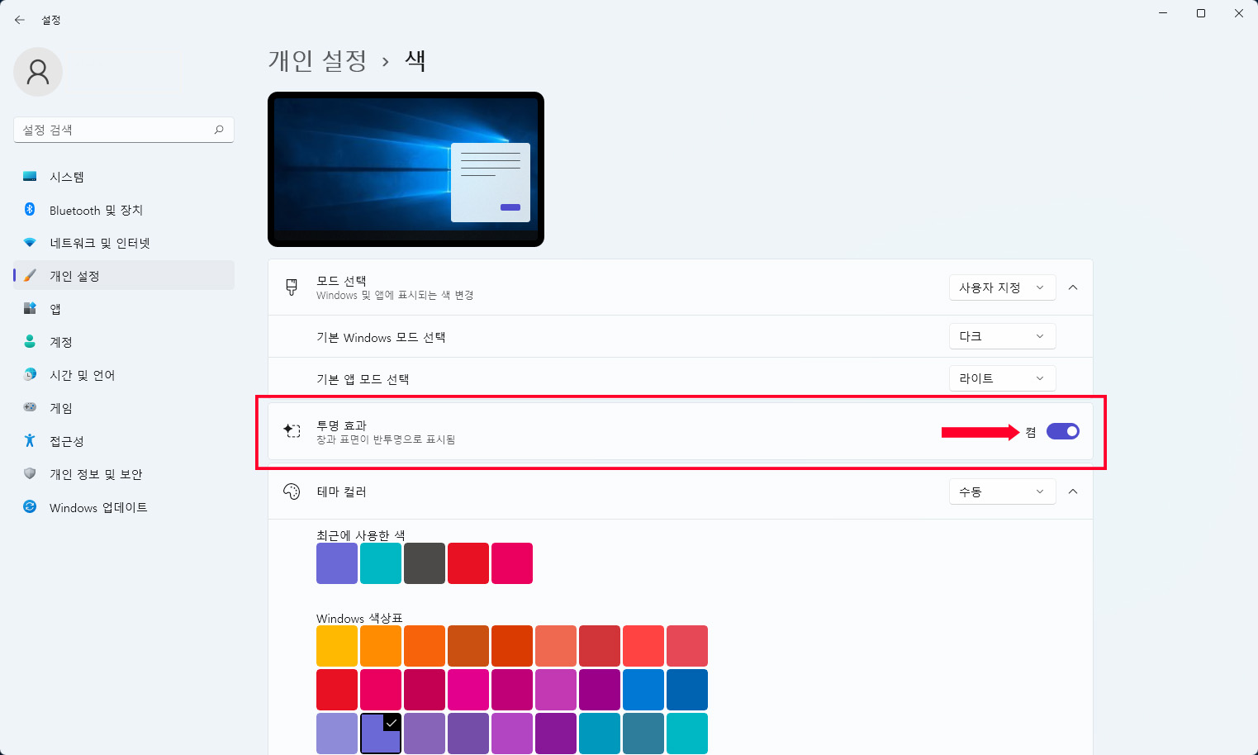1258x755 pixels.
Task: Select 개인 설정 in the sidebar
Action: click(x=124, y=276)
